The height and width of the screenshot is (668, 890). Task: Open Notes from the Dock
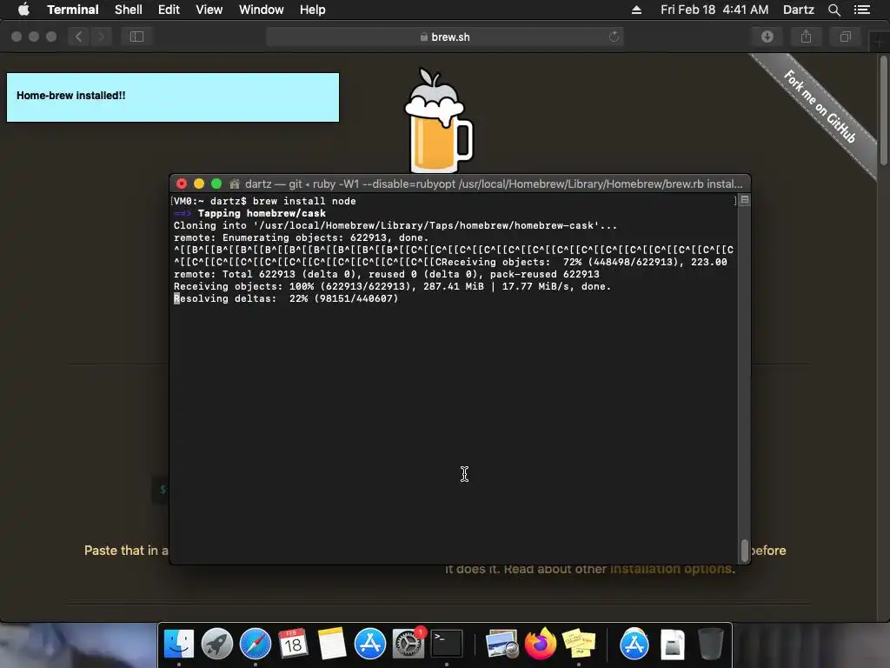pyautogui.click(x=331, y=645)
